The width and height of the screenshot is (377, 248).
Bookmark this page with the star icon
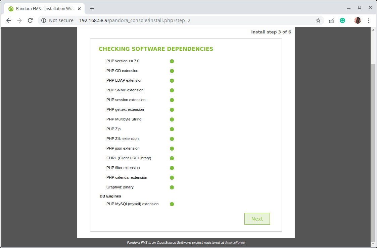[x=318, y=20]
